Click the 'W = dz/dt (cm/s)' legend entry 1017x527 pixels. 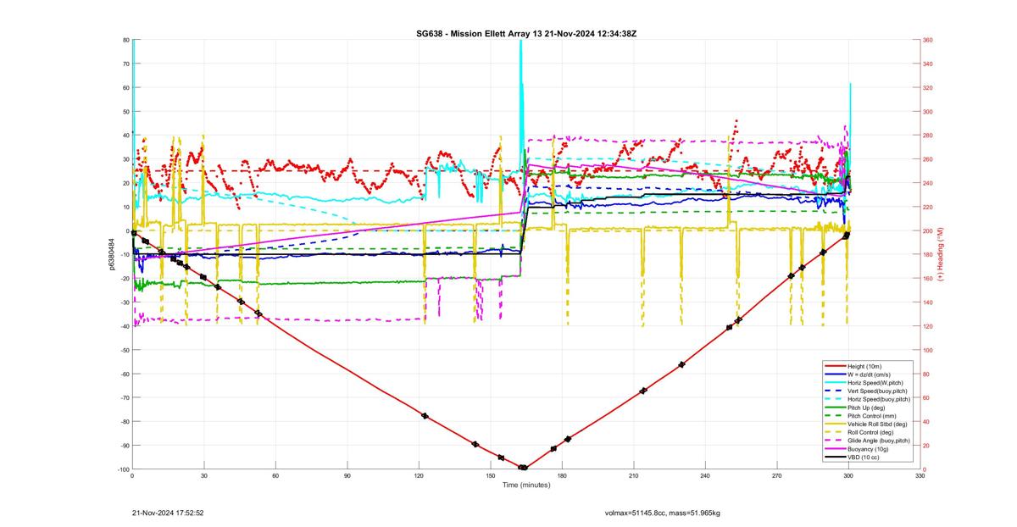(x=870, y=374)
